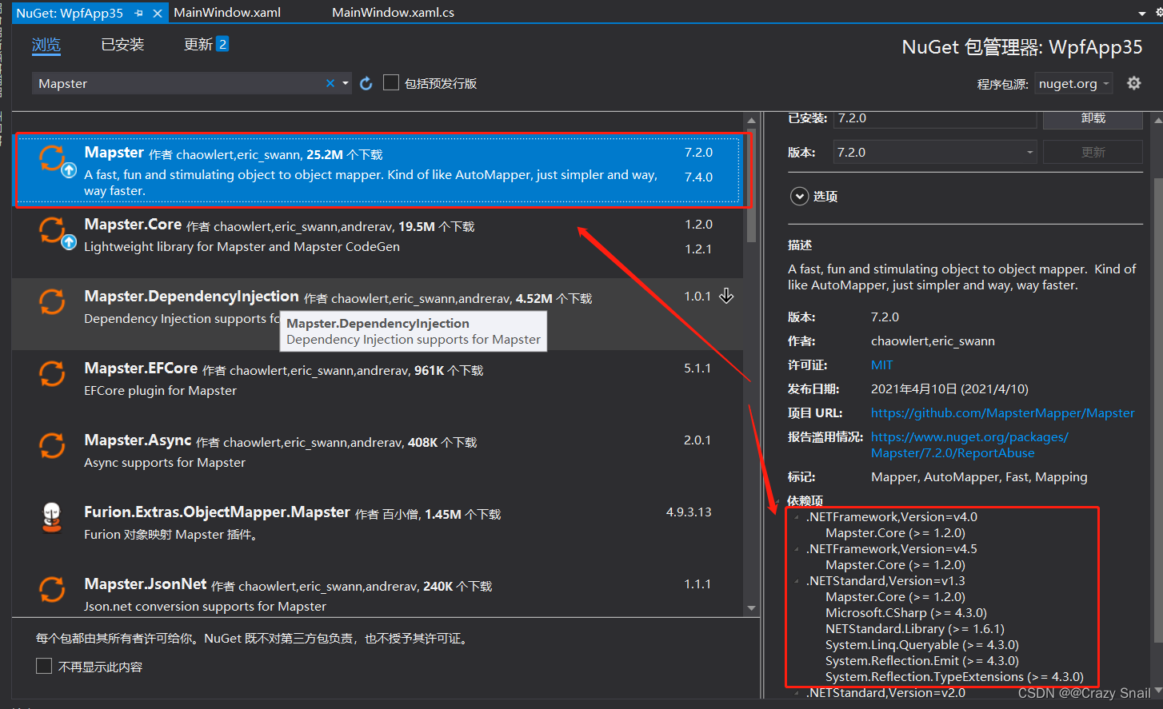This screenshot has height=709, width=1163.
Task: Collapse the 选项 section
Action: pos(799,196)
